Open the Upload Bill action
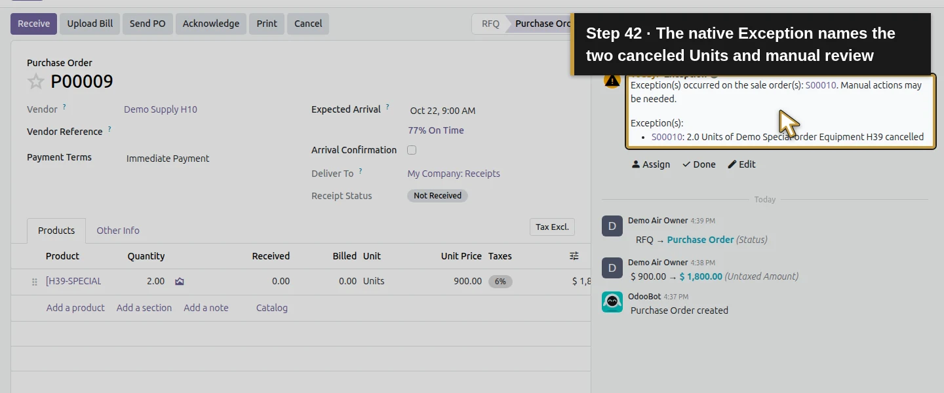Screen dimensions: 944x393 pos(90,24)
